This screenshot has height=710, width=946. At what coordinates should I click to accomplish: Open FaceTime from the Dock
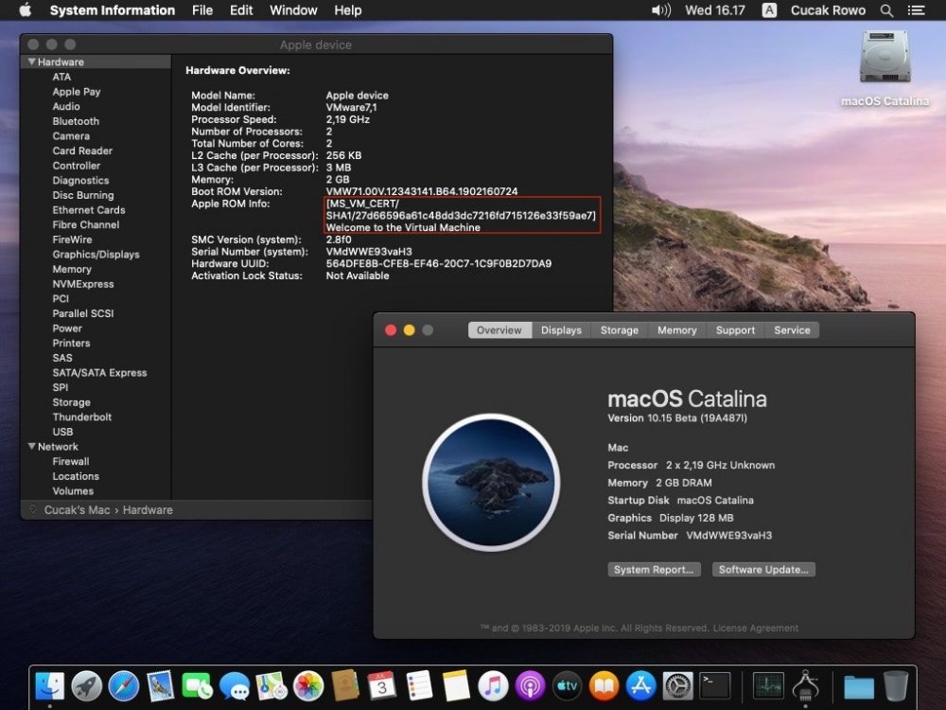(198, 686)
